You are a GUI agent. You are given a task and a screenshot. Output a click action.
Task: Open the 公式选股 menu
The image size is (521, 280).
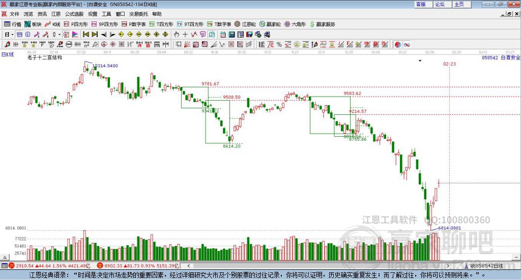pos(74,14)
